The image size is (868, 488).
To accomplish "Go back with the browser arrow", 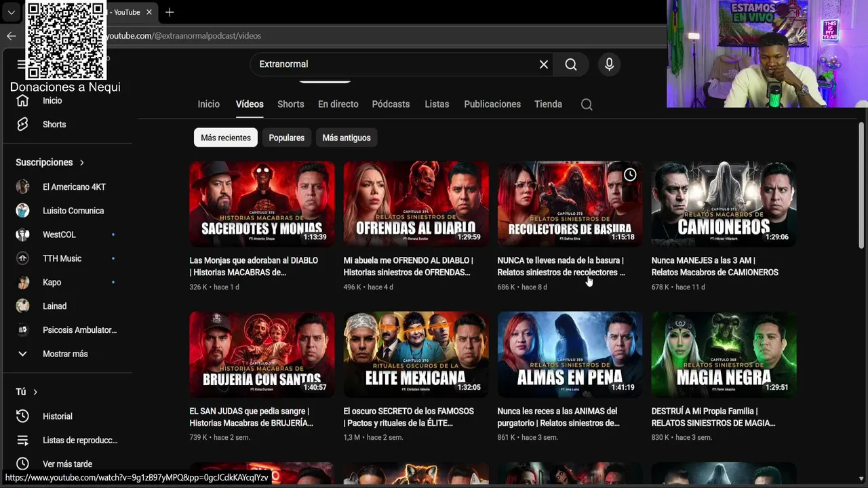I will 11,36.
